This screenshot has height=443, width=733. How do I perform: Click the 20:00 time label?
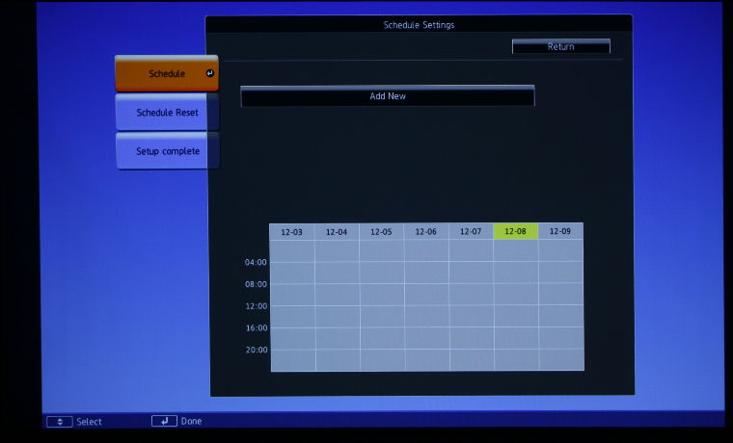click(x=257, y=350)
